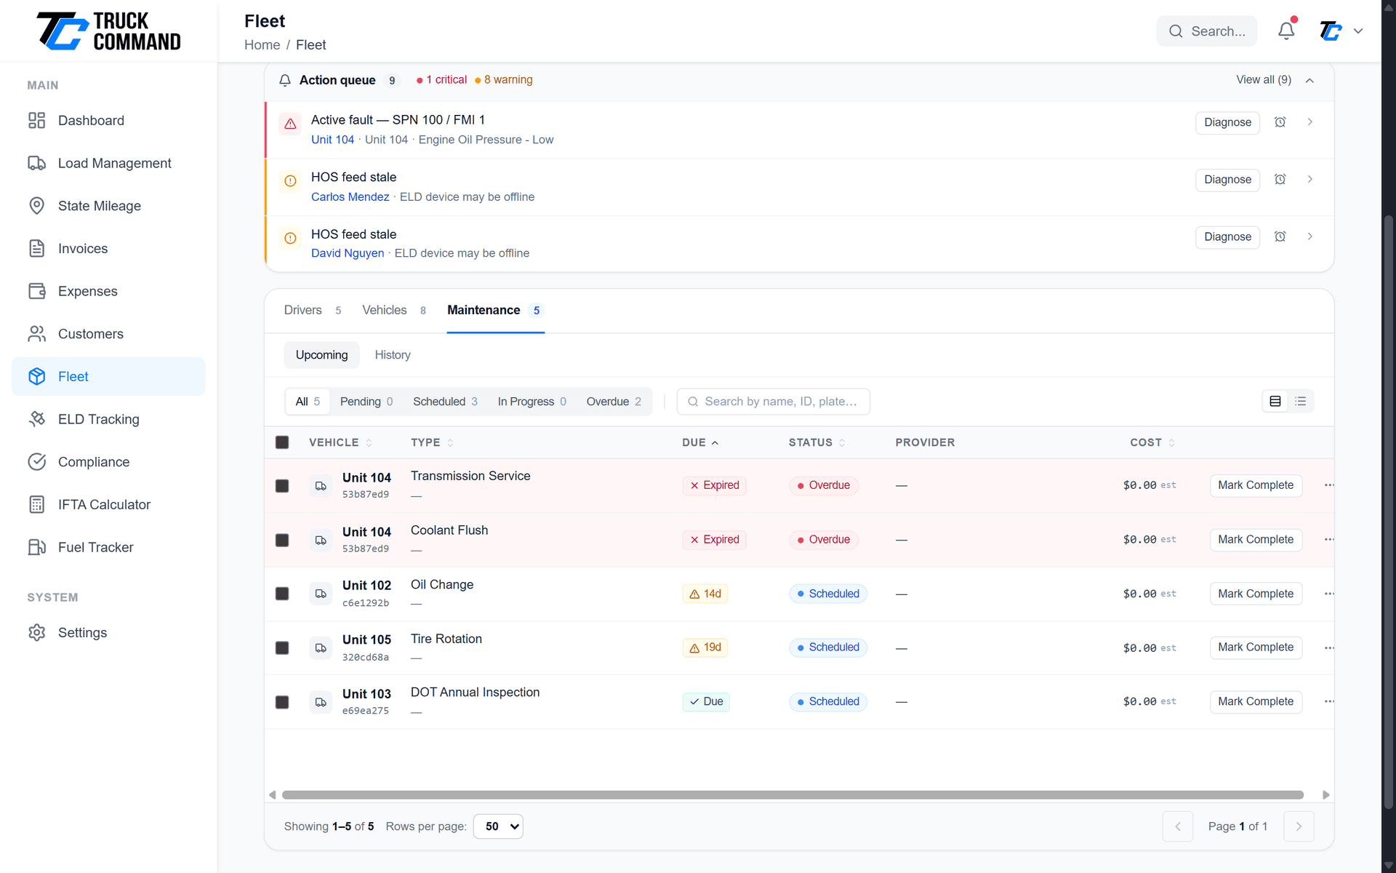Check the Unit 105 Tire Rotation checkbox
The width and height of the screenshot is (1396, 873).
[282, 647]
